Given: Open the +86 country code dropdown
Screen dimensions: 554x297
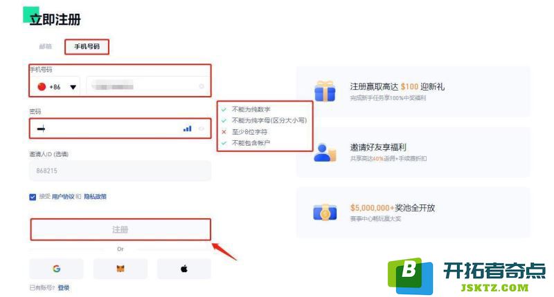Looking at the screenshot, I should point(55,86).
